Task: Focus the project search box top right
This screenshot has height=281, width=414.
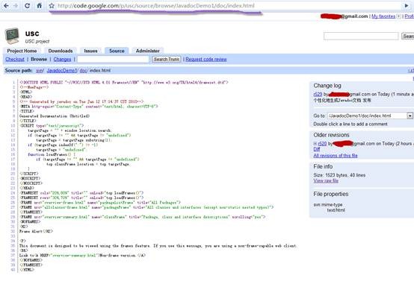Action: coord(361,36)
